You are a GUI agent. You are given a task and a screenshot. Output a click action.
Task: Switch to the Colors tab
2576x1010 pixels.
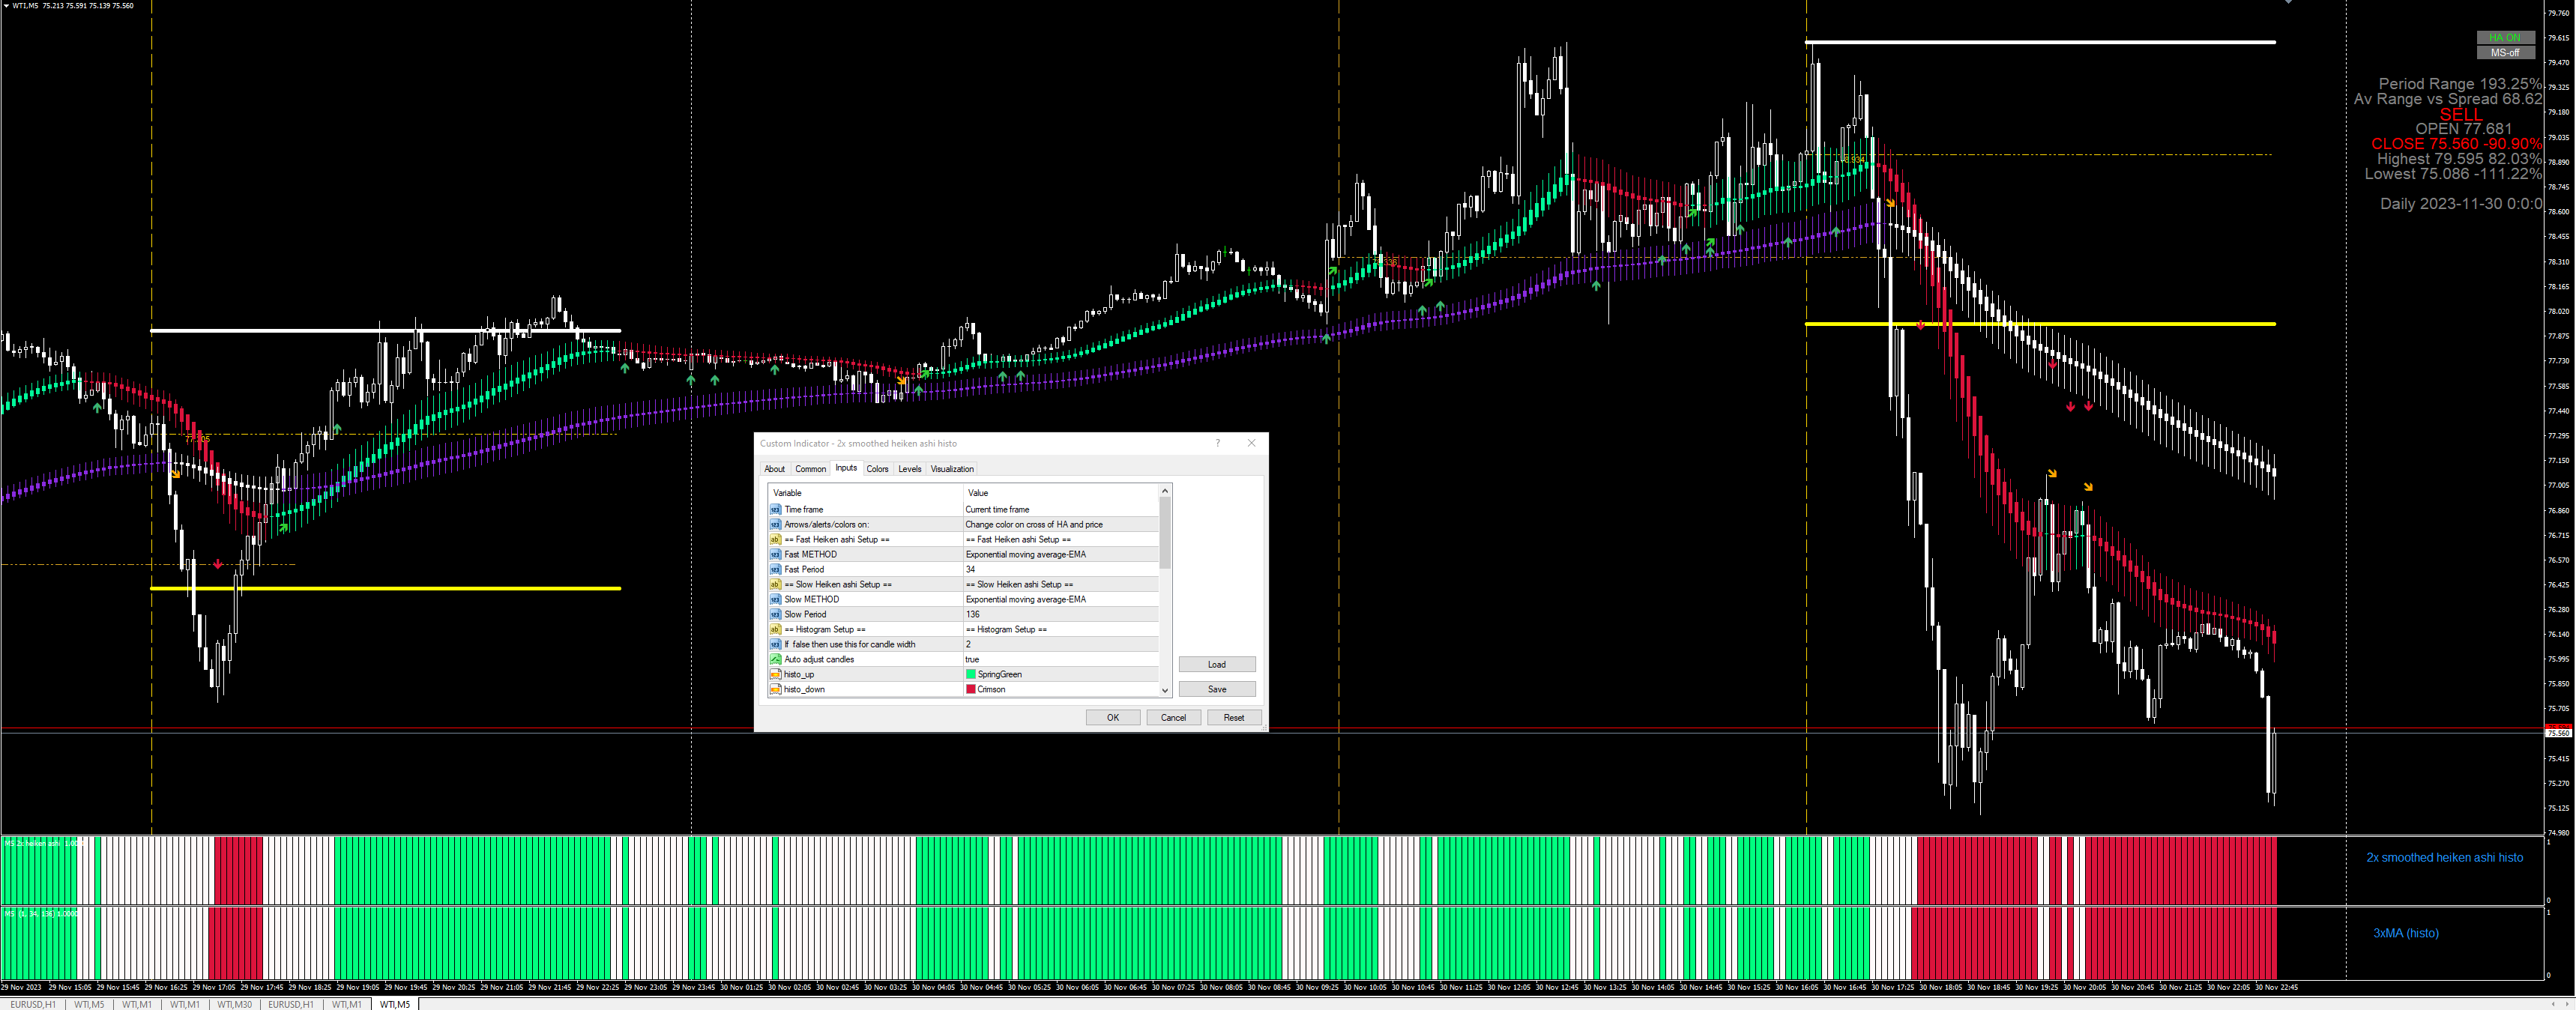[x=877, y=469]
